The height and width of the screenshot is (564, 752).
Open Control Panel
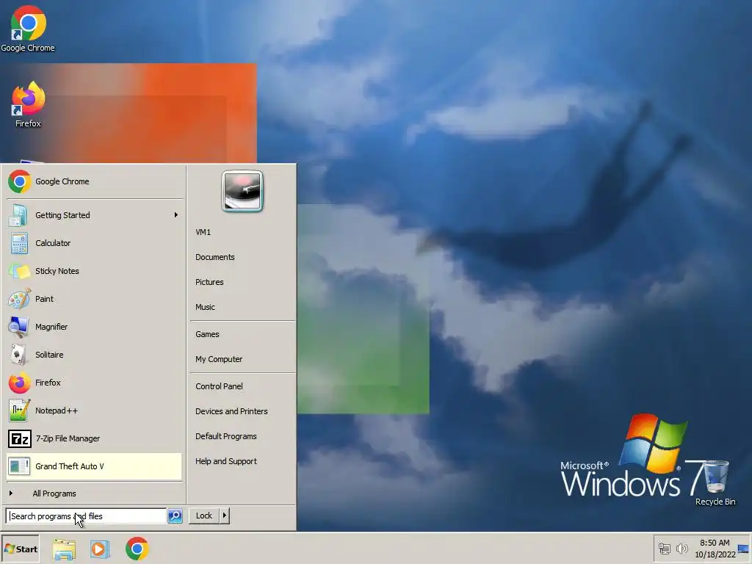point(219,386)
